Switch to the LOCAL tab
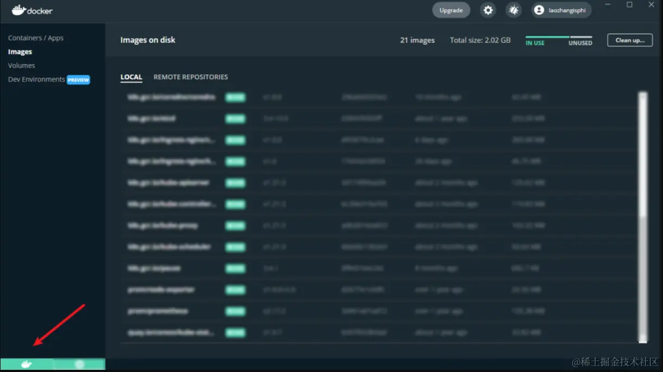Screen dimensions: 663x372 click(x=131, y=77)
